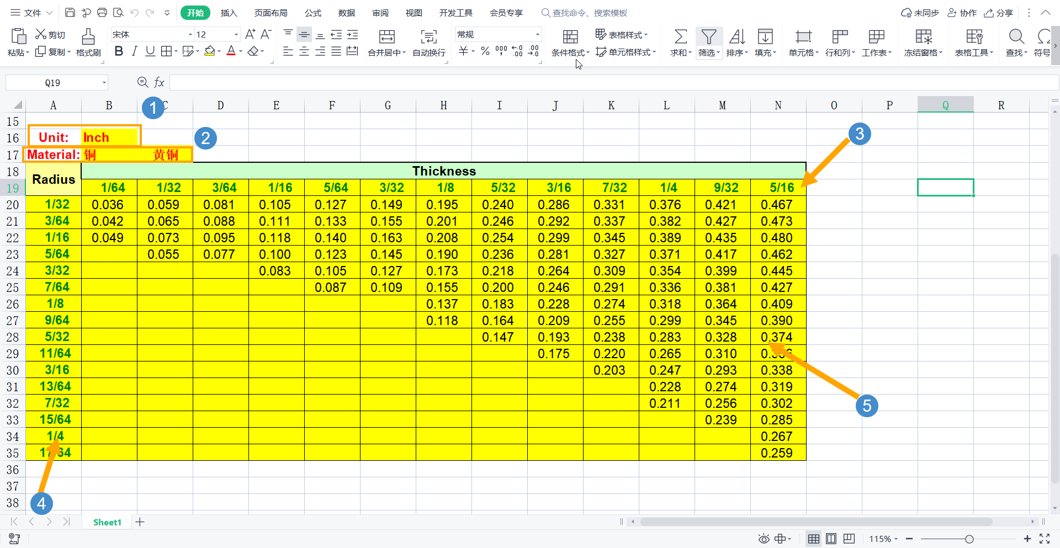Expand Cell Style (单元格样式) dropdown
The image size is (1060, 548).
coord(654,52)
